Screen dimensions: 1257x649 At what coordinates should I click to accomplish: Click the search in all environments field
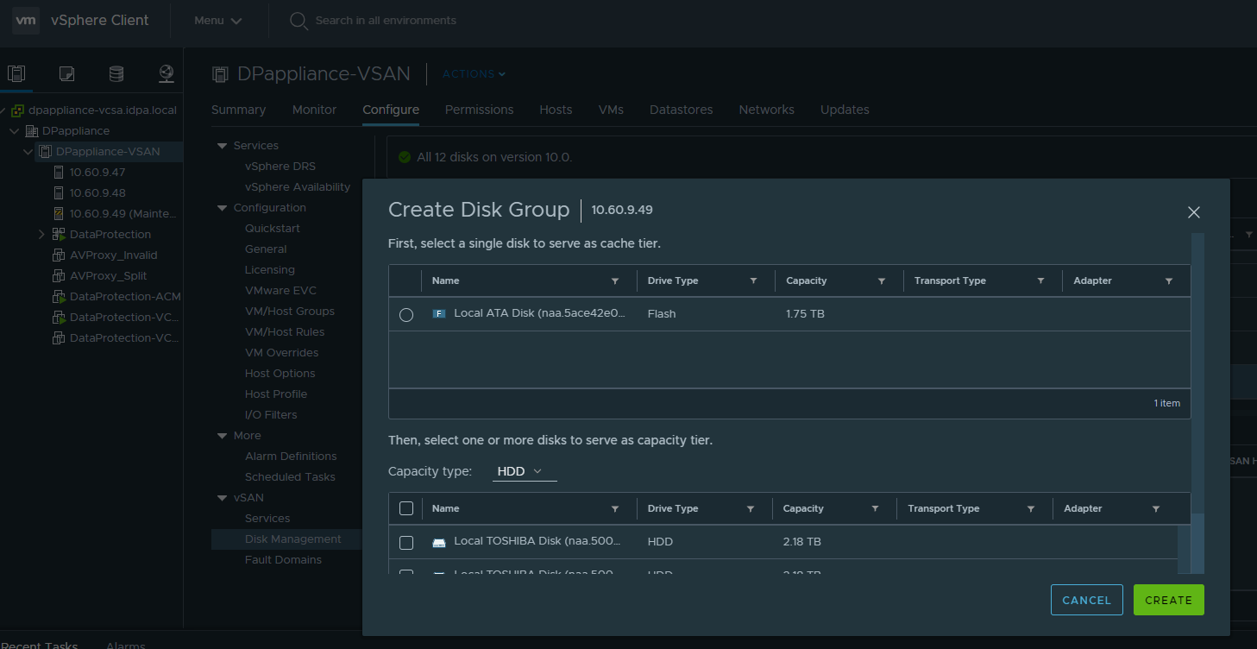(386, 21)
